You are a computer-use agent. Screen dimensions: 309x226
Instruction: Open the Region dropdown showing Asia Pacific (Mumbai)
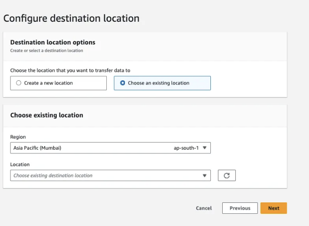110,148
